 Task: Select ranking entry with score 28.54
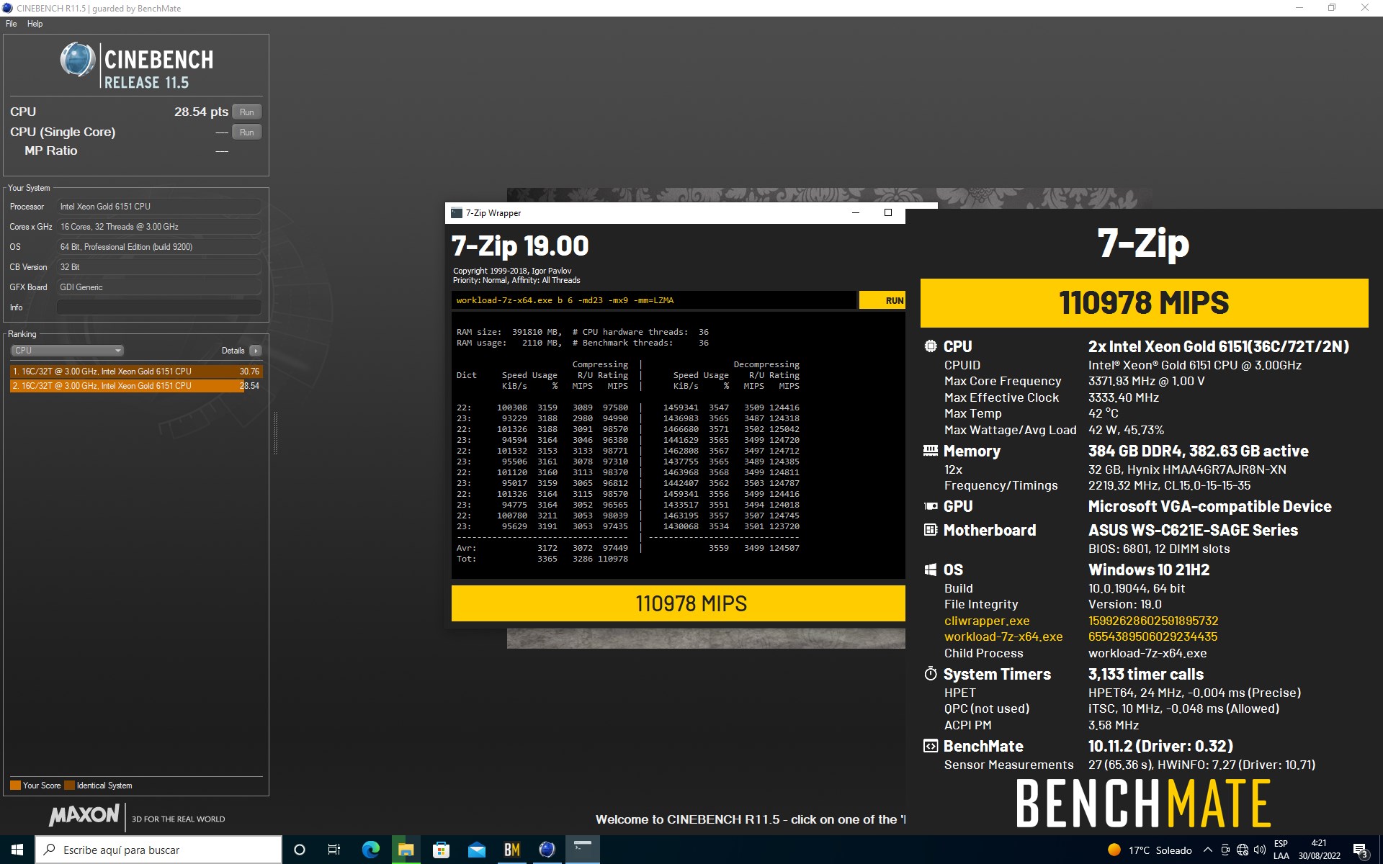(136, 386)
